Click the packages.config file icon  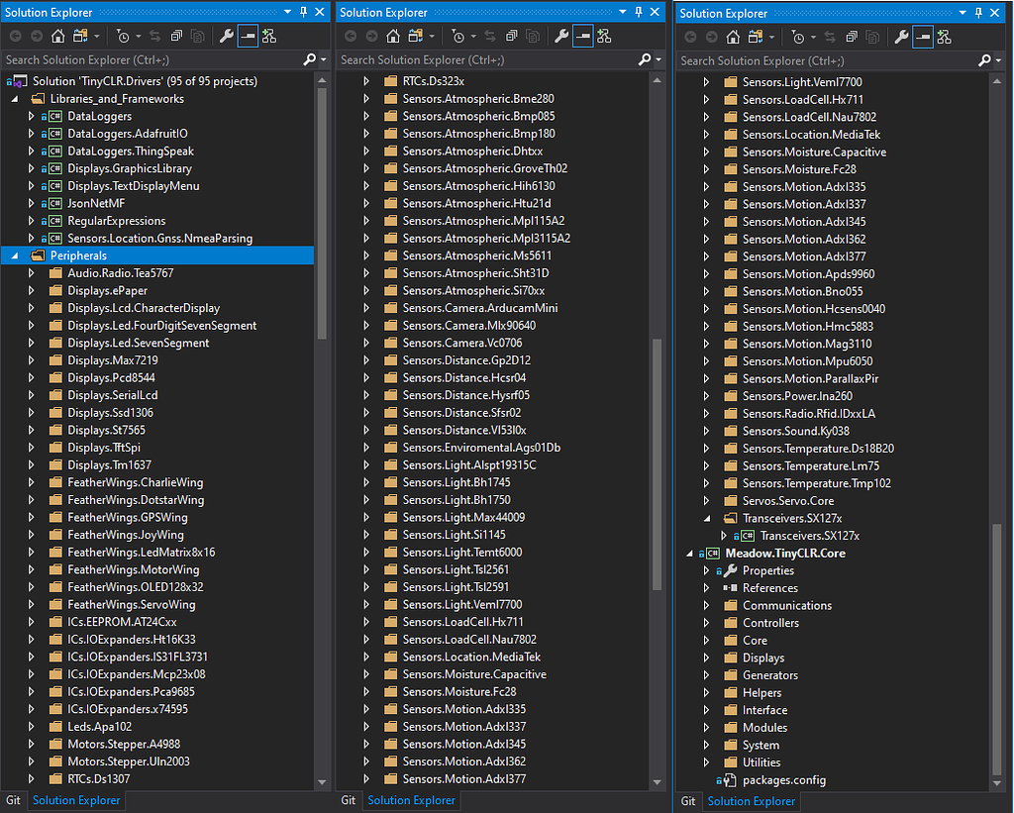click(730, 780)
